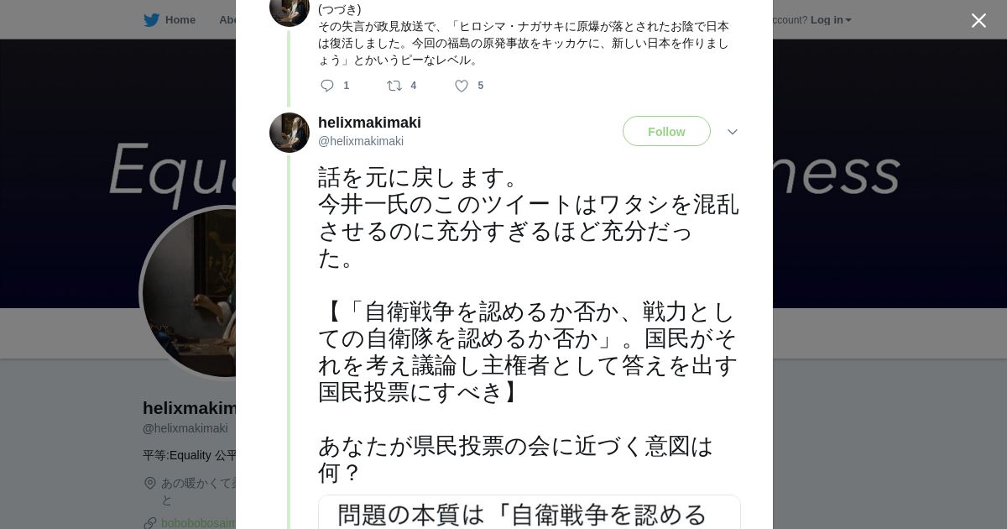Image resolution: width=1007 pixels, height=529 pixels.
Task: Click the Twitter bird logo icon
Action: pyautogui.click(x=151, y=20)
